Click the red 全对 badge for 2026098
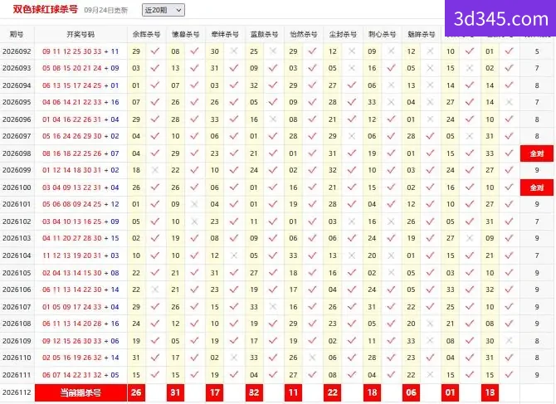Image resolution: width=556 pixels, height=404 pixels. click(x=537, y=153)
